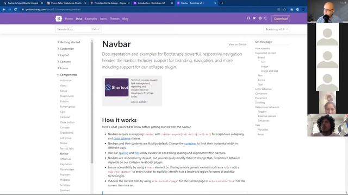Open Bootstrap Twitter icon in header
The image size is (348, 195).
(x=254, y=18)
